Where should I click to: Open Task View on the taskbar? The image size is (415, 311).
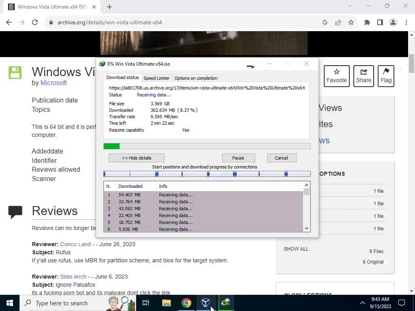[x=146, y=303]
